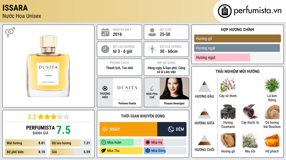Open the Parfums Dusita brand link
Image resolution: width=286 pixels, height=160 pixels.
pos(127,103)
